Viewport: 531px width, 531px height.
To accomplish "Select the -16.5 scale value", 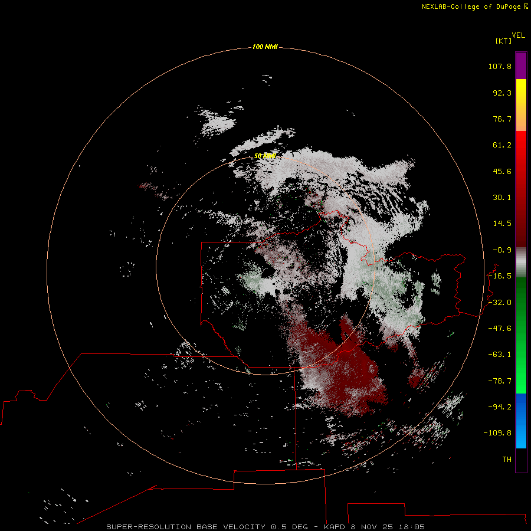I will click(500, 276).
